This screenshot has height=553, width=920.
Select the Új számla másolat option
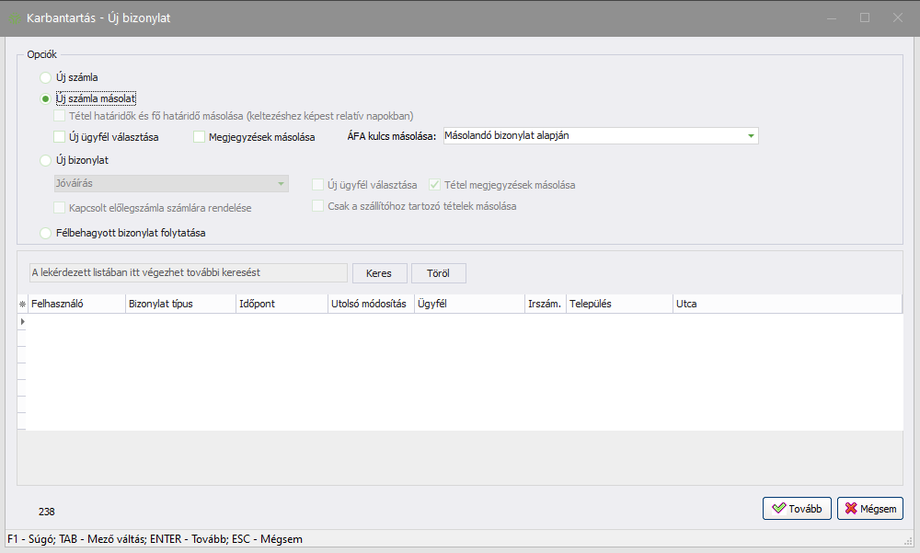point(46,98)
